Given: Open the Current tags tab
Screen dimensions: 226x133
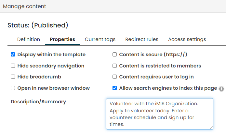Looking at the screenshot, I should coord(100,39).
